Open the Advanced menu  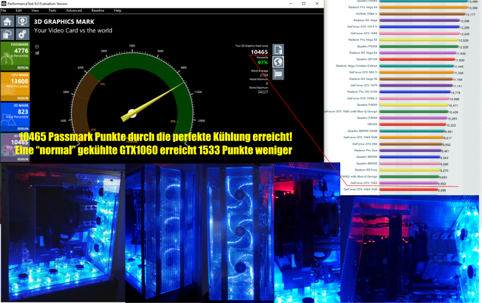click(x=74, y=10)
